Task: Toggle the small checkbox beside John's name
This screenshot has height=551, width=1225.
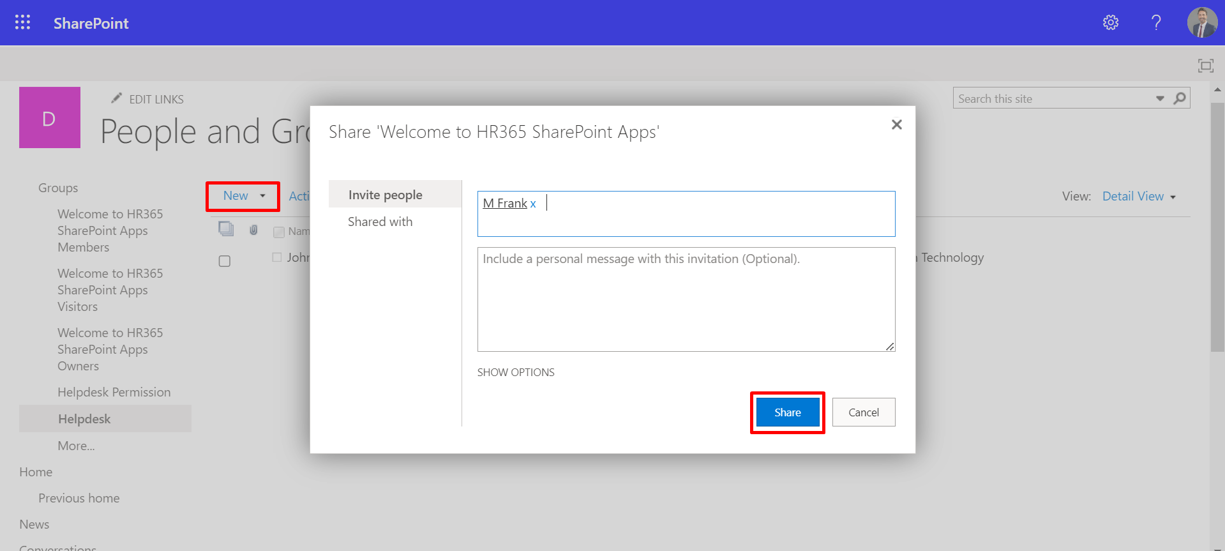Action: click(x=277, y=257)
